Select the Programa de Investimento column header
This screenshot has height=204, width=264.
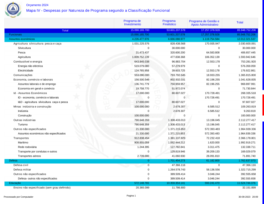click(x=132, y=23)
